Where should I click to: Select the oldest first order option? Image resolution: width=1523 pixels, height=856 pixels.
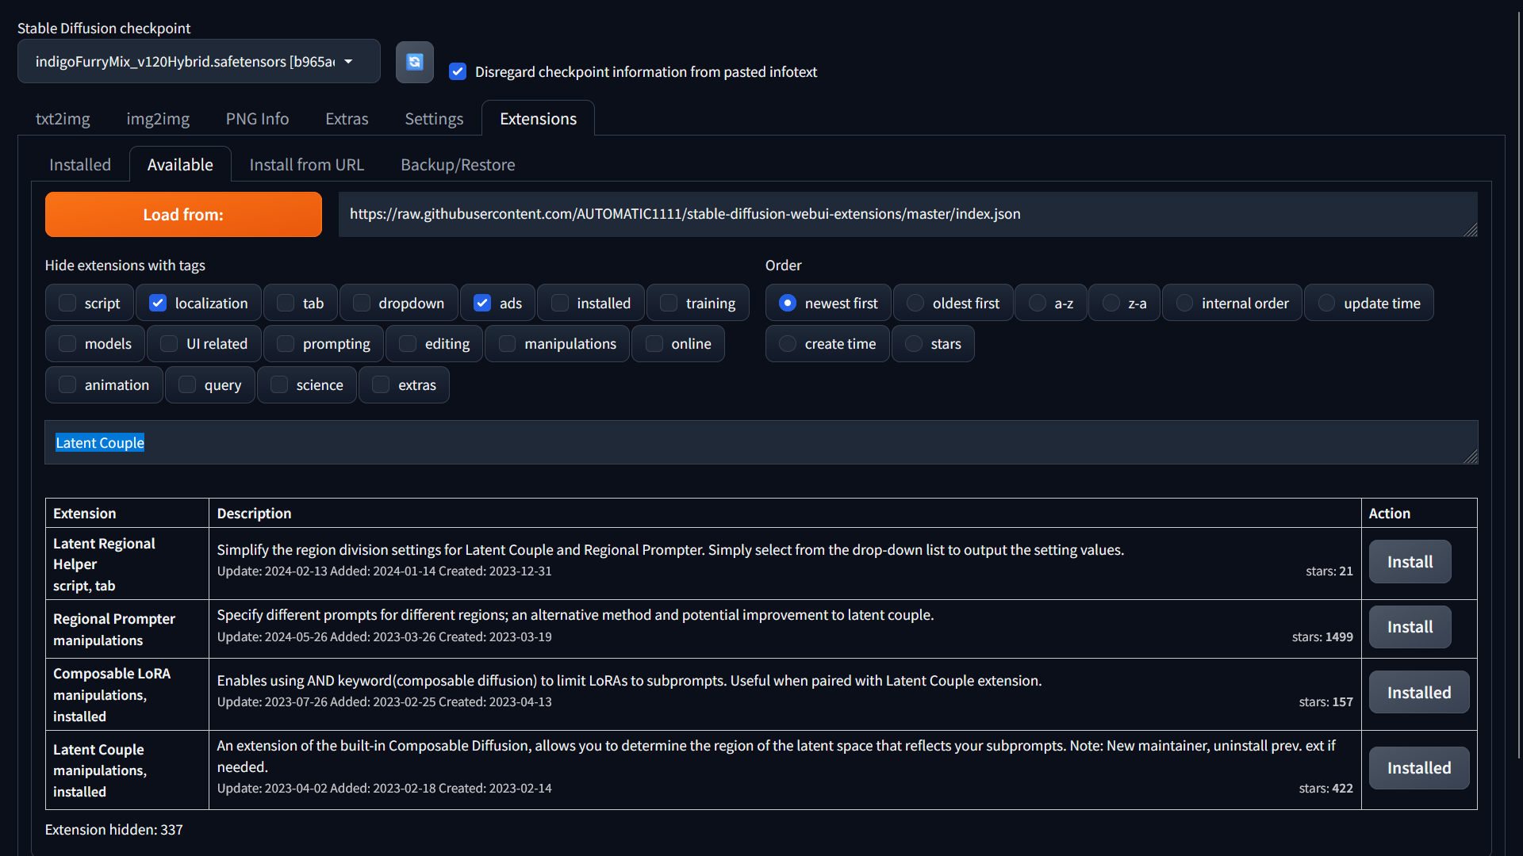coord(915,304)
